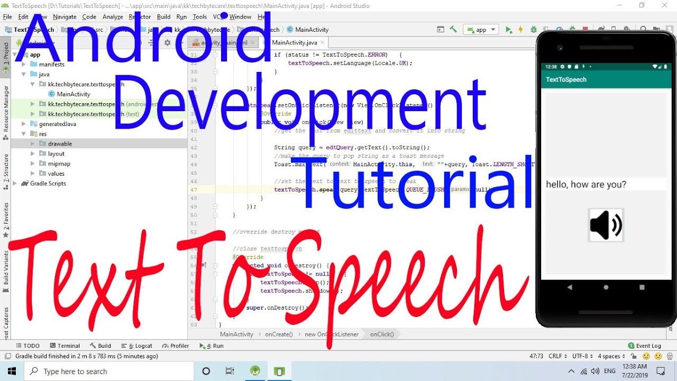Tap the emulator's recents square button
This screenshot has width=677, height=381.
(642, 287)
